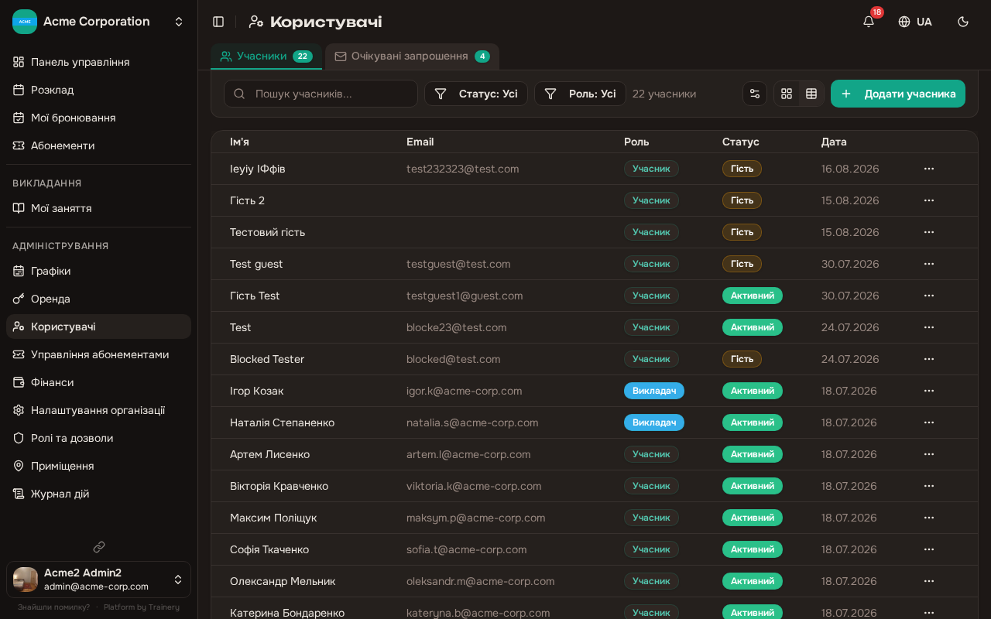
Task: Click Налаштування організації gear icon
Action: (x=19, y=410)
